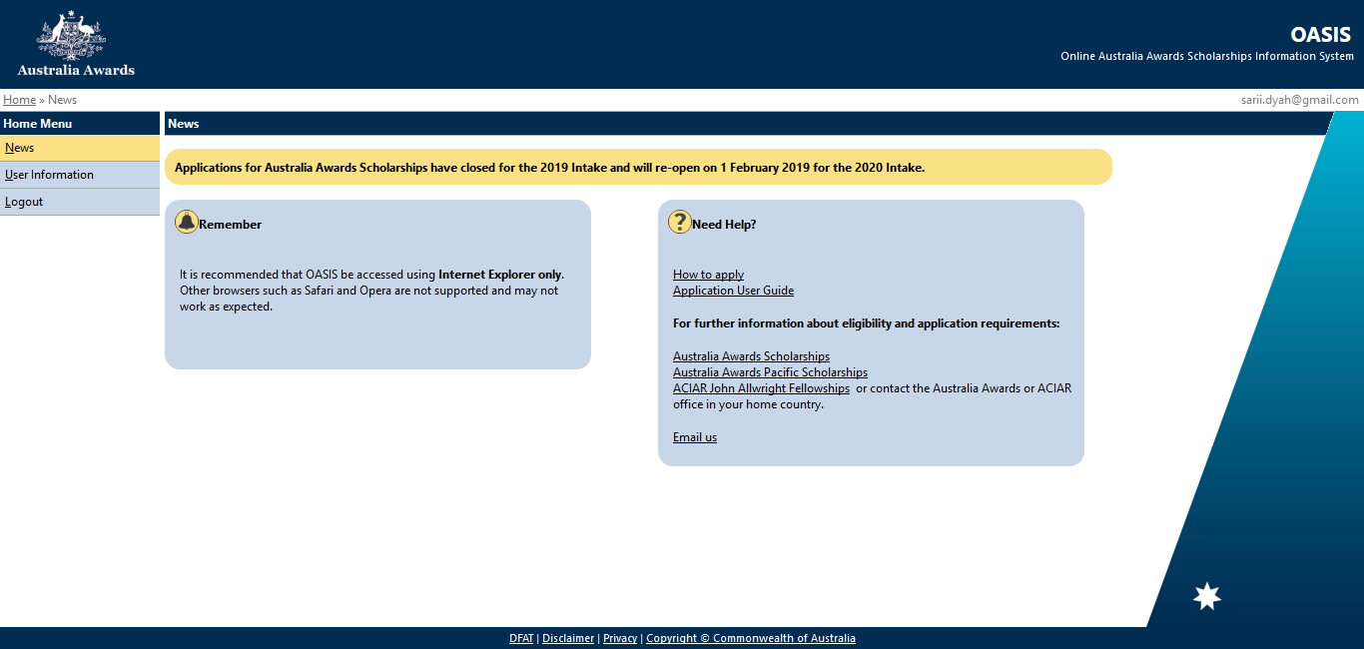Click the OASIS title in the header
The image size is (1364, 649).
(x=1320, y=35)
